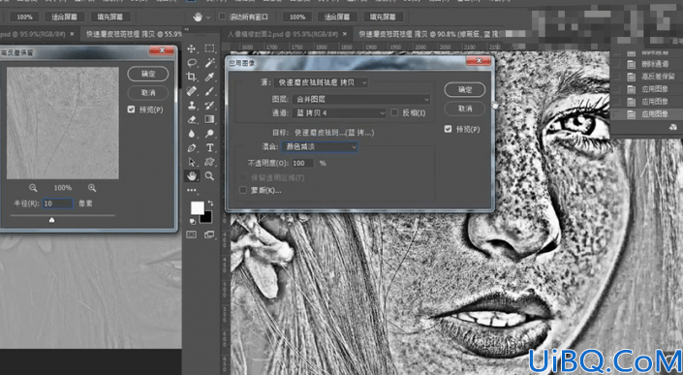Select the Gradient tool

209,119
